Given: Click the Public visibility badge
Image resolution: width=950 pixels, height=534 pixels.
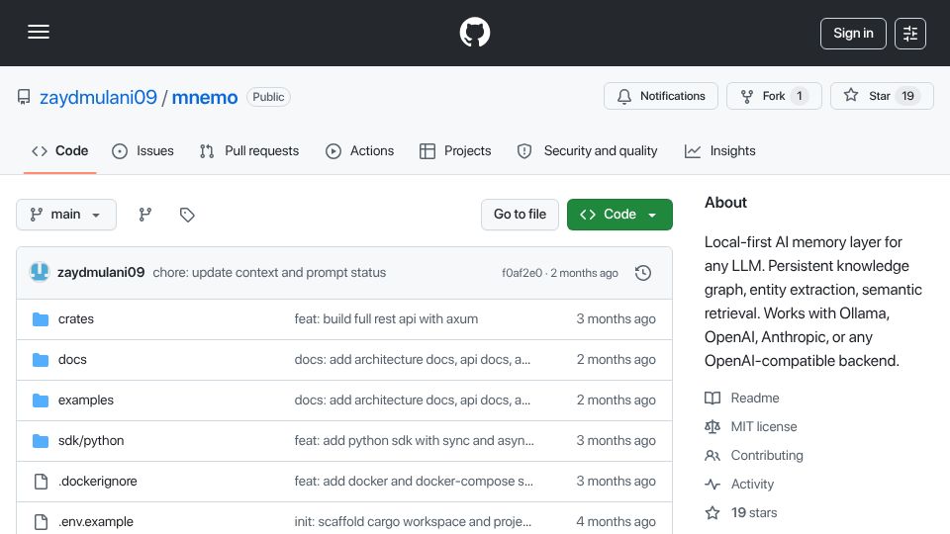Looking at the screenshot, I should click(268, 97).
